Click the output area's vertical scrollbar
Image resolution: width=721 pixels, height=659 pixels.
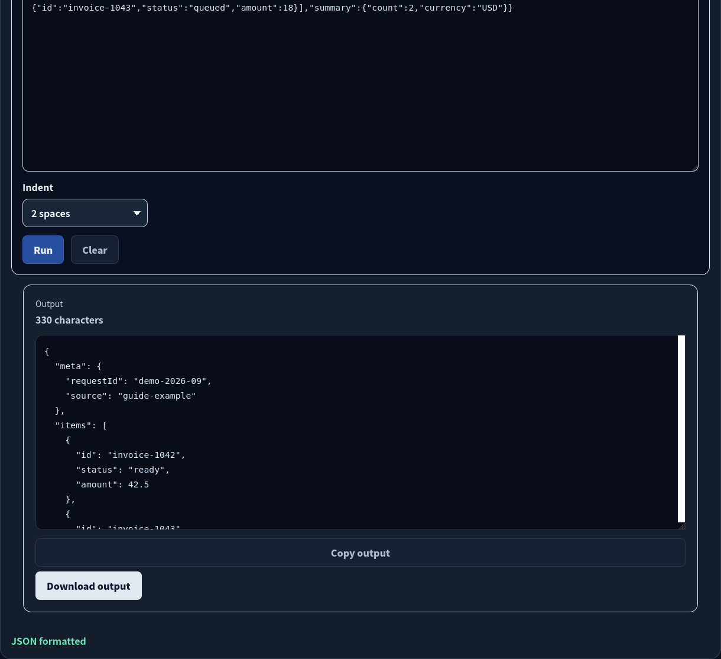(x=681, y=429)
